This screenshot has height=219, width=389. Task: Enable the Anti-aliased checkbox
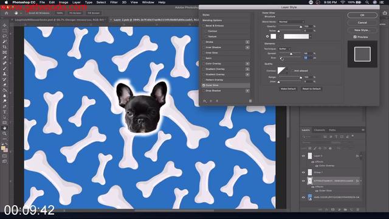click(x=292, y=71)
